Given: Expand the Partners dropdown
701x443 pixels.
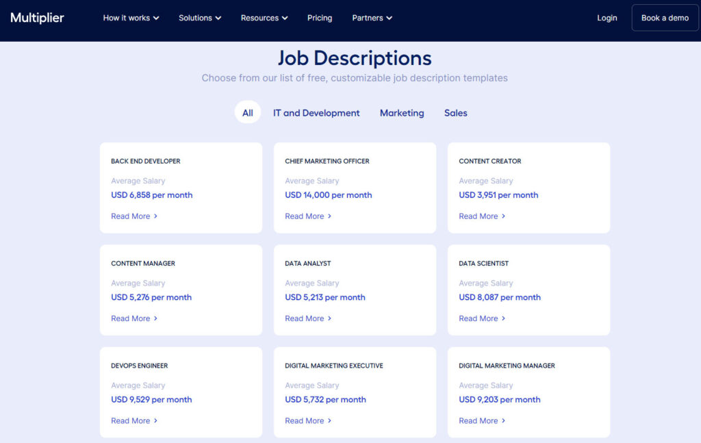Looking at the screenshot, I should pos(372,18).
